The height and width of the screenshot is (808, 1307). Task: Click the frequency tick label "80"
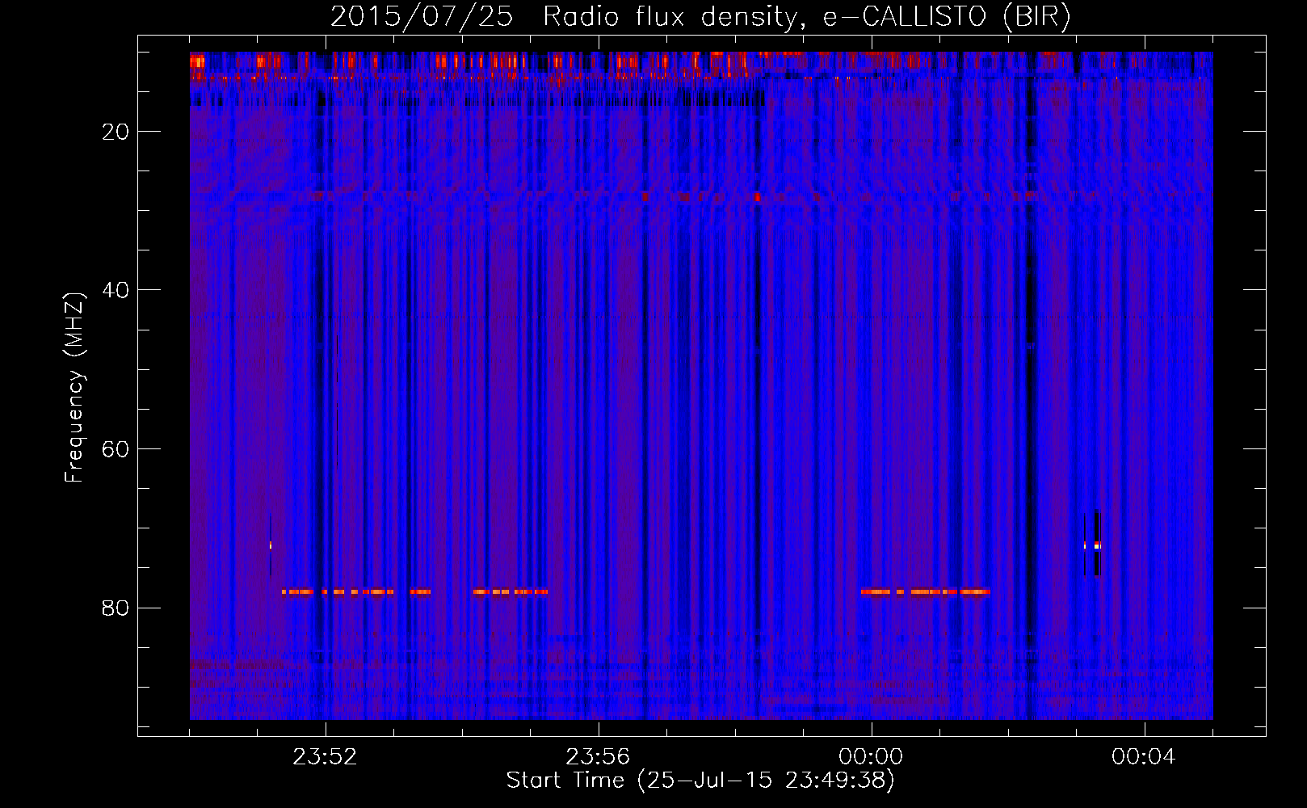coord(116,608)
